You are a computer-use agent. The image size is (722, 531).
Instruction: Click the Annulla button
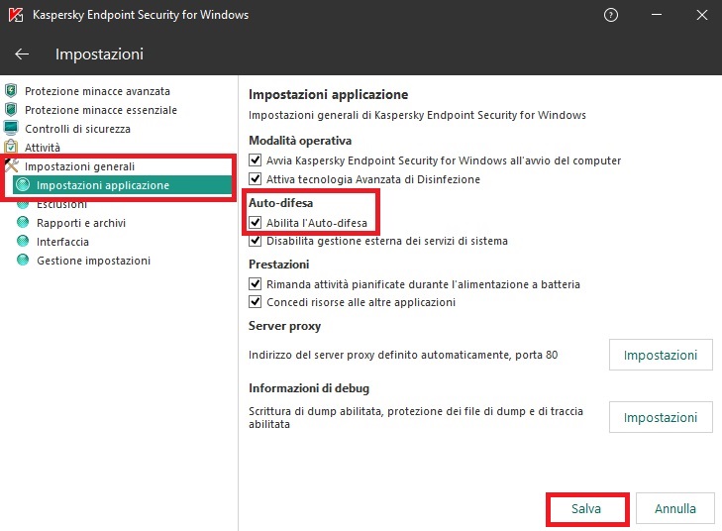point(675,508)
